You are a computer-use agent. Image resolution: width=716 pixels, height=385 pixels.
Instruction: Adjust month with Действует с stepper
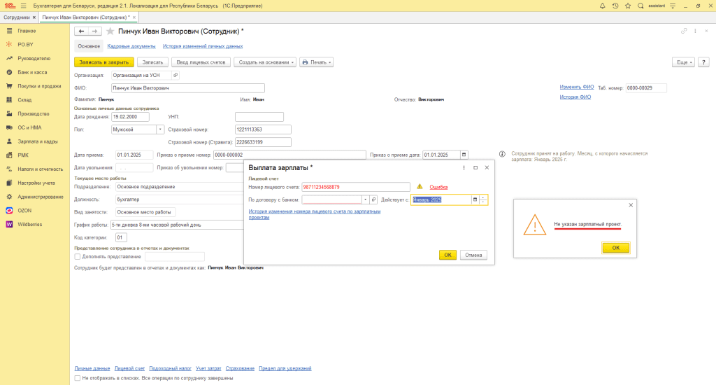point(483,199)
